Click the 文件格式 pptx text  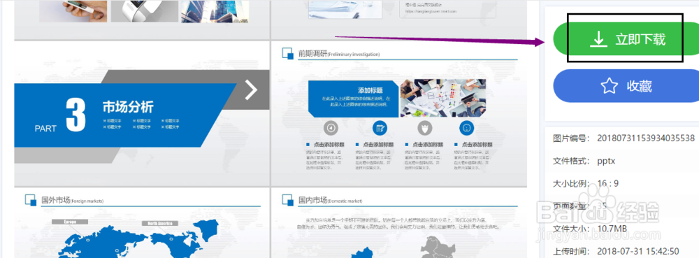tap(606, 162)
